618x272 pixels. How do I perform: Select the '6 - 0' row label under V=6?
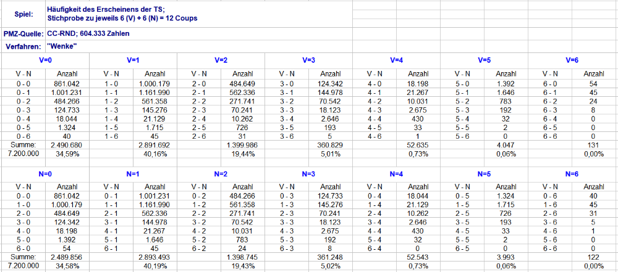[x=550, y=83]
